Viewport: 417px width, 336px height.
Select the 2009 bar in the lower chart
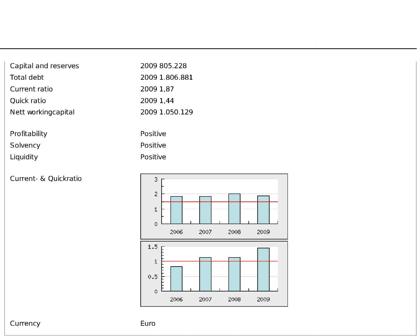263,270
